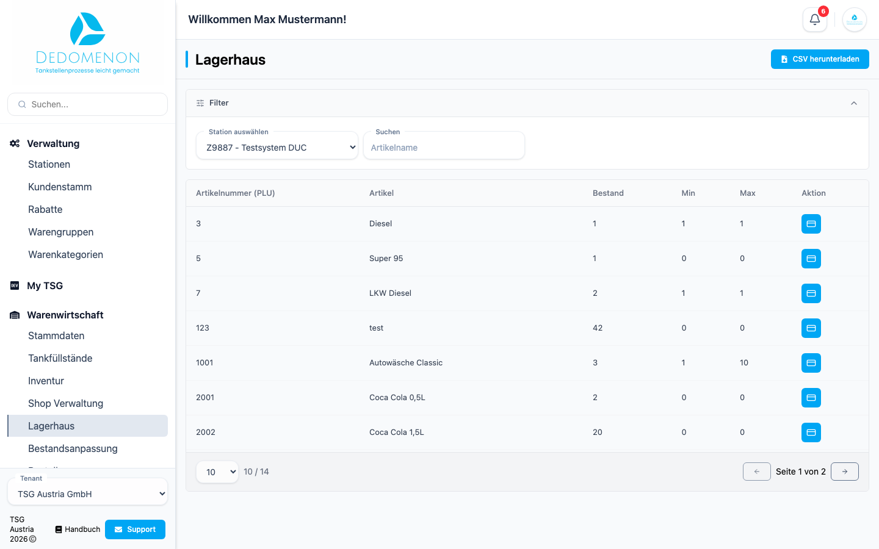Viewport: 879px width, 549px height.
Task: Open the Station auswählen dropdown
Action: click(x=277, y=147)
